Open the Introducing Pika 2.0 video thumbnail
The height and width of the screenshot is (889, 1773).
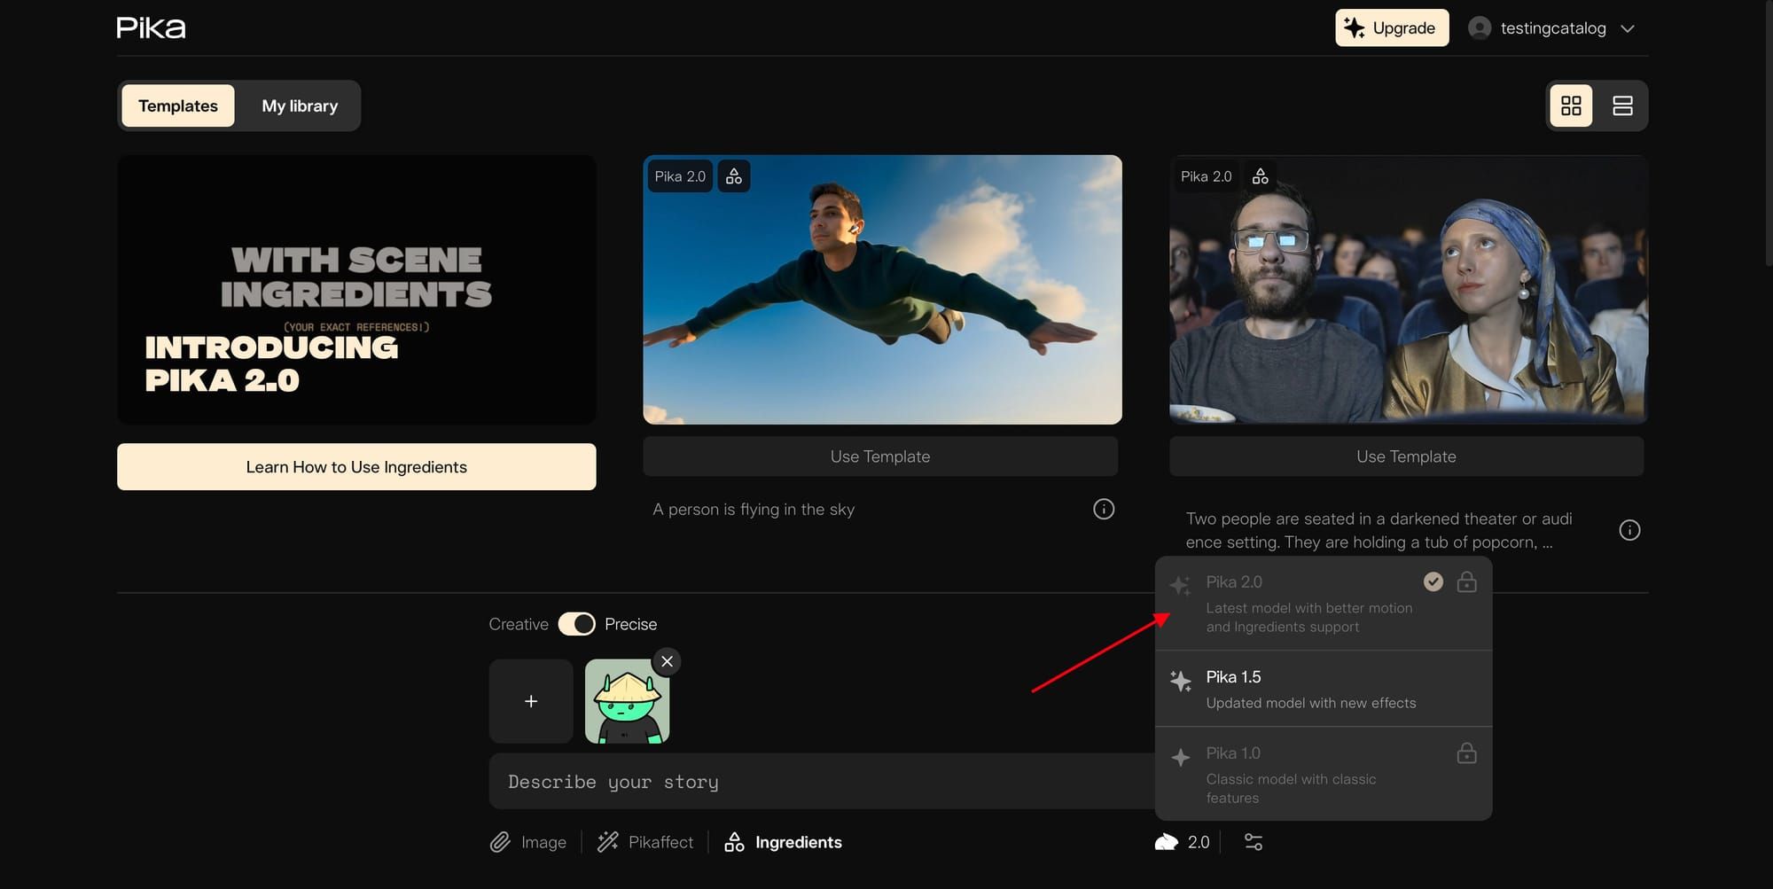click(x=356, y=289)
